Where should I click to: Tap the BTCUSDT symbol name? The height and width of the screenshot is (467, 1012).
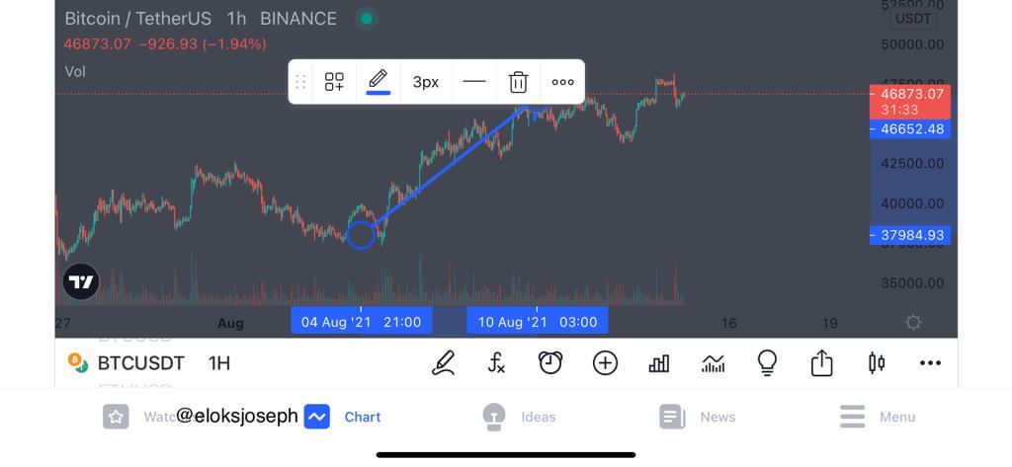[140, 363]
